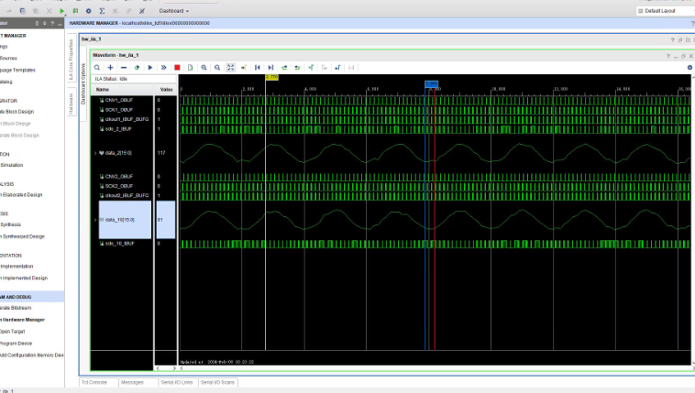Jump to the waveform start time
Viewport: 695px width, 393px height.
[x=257, y=68]
